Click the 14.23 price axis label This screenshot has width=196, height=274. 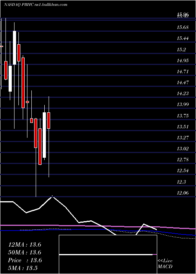tap(183, 94)
